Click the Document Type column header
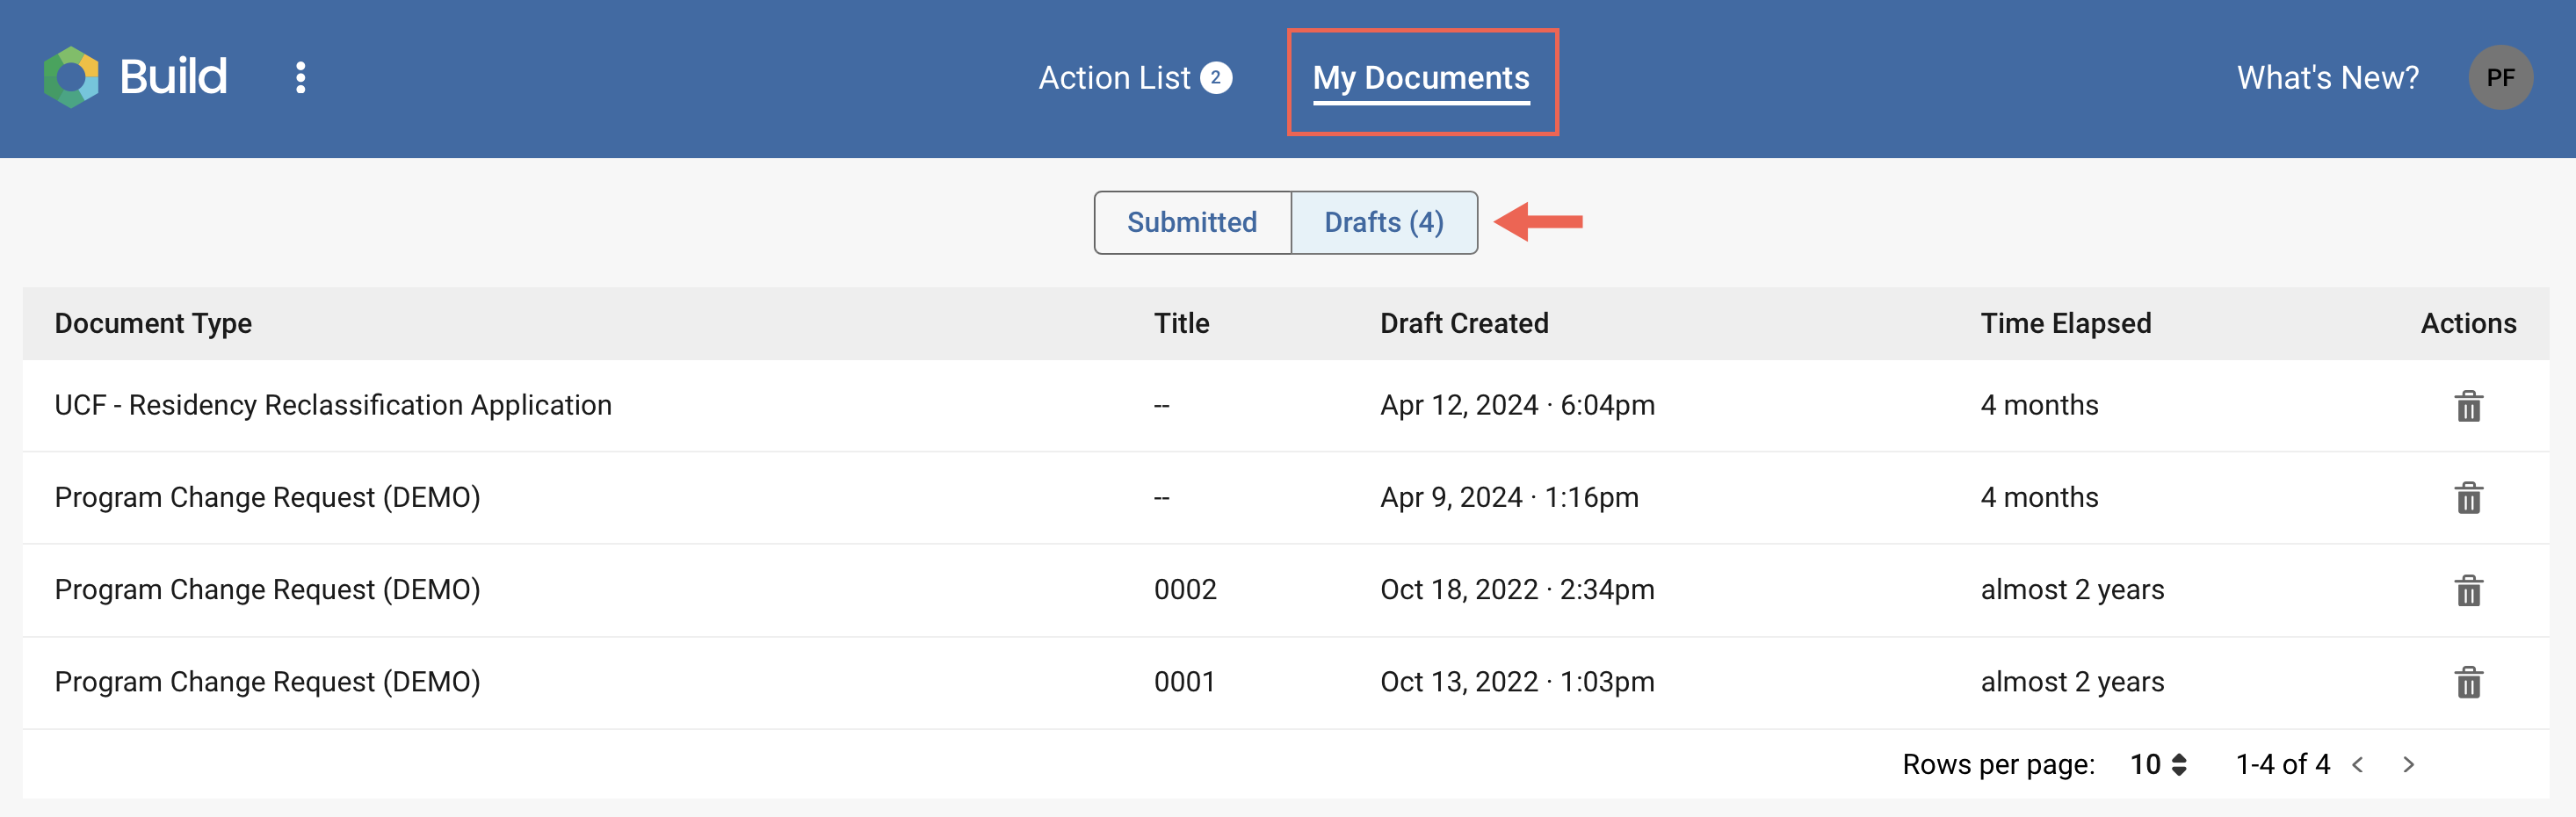The height and width of the screenshot is (817, 2576). (x=152, y=322)
